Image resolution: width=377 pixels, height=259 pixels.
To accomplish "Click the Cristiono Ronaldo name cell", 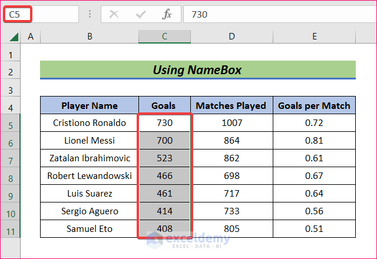I will tap(90, 123).
